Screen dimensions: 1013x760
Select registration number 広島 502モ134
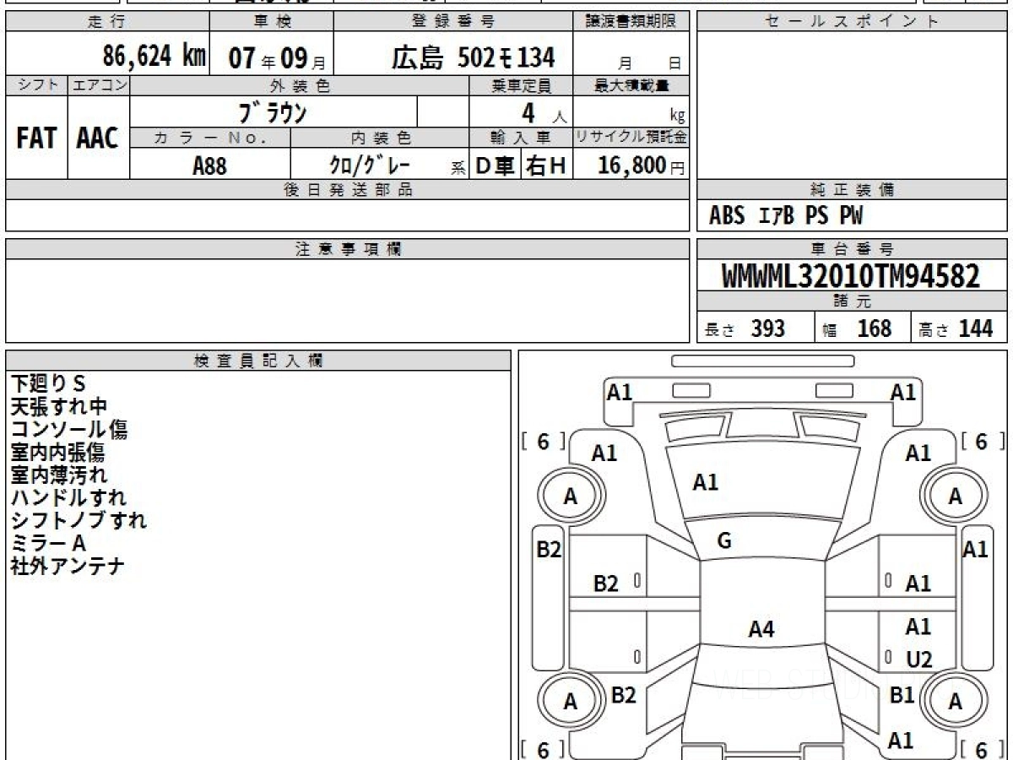474,57
